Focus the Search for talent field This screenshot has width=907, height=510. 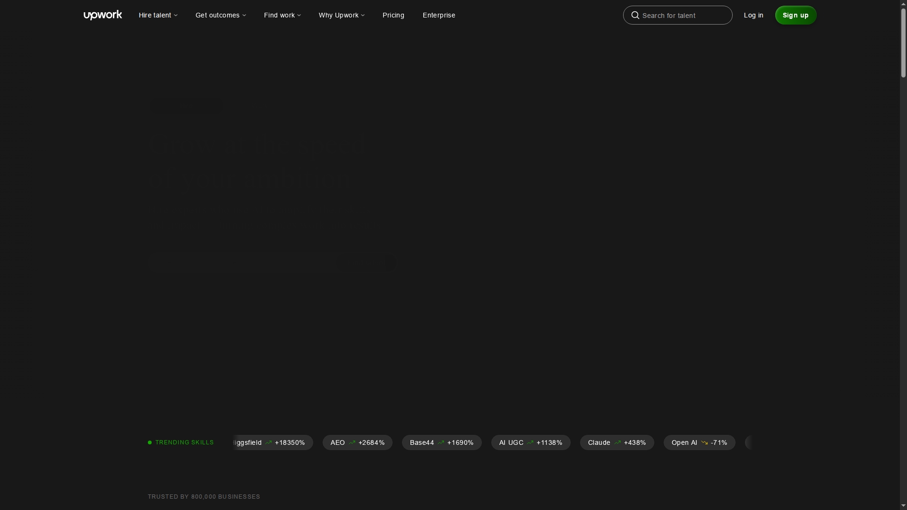tap(678, 15)
